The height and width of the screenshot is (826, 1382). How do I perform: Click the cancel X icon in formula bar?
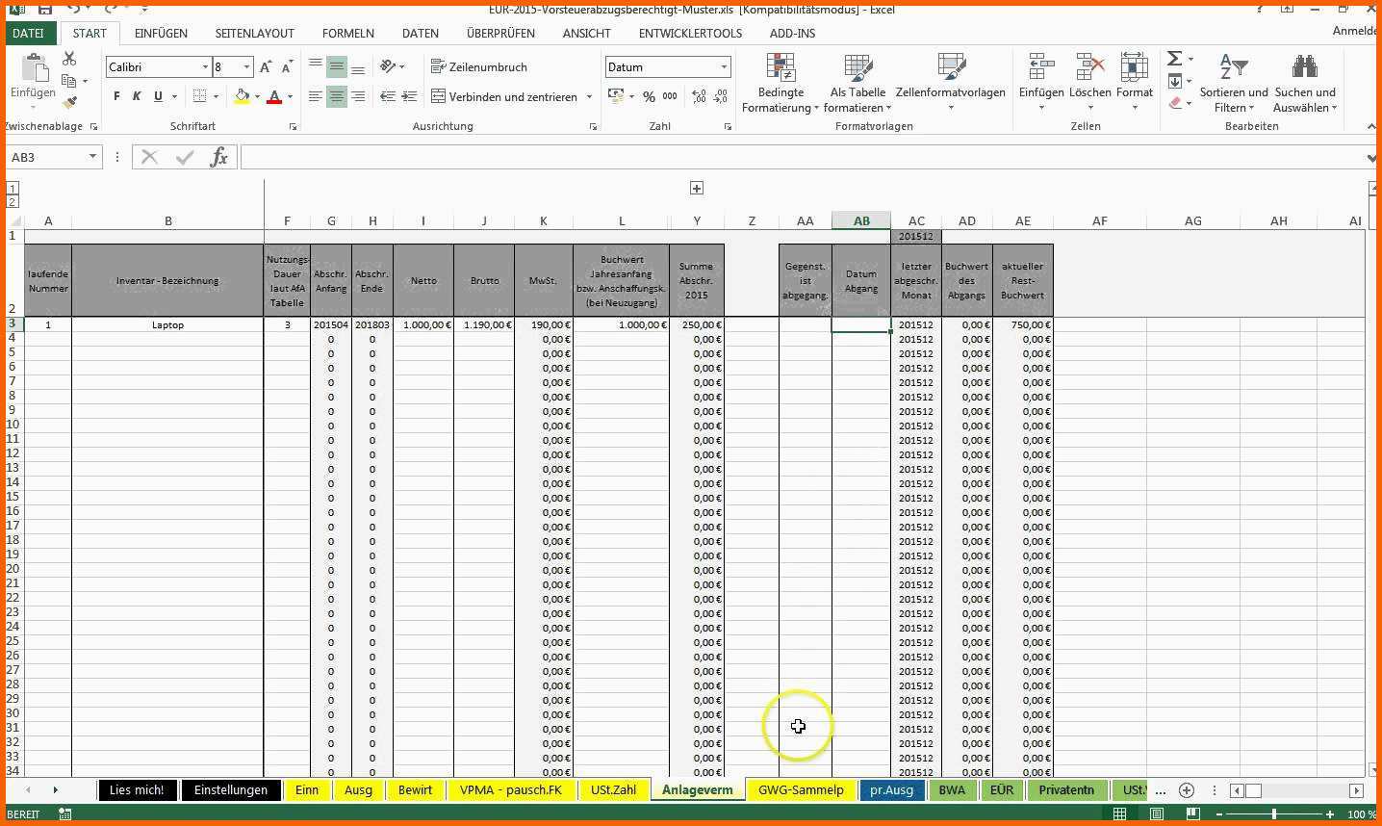pos(149,157)
